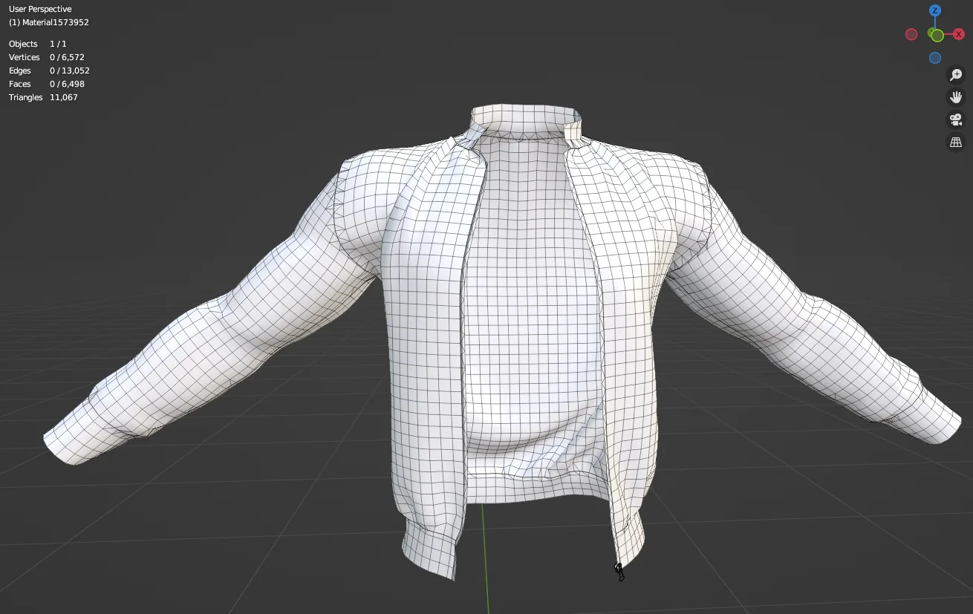Click the User Perspective label
The image size is (973, 614).
(x=39, y=8)
